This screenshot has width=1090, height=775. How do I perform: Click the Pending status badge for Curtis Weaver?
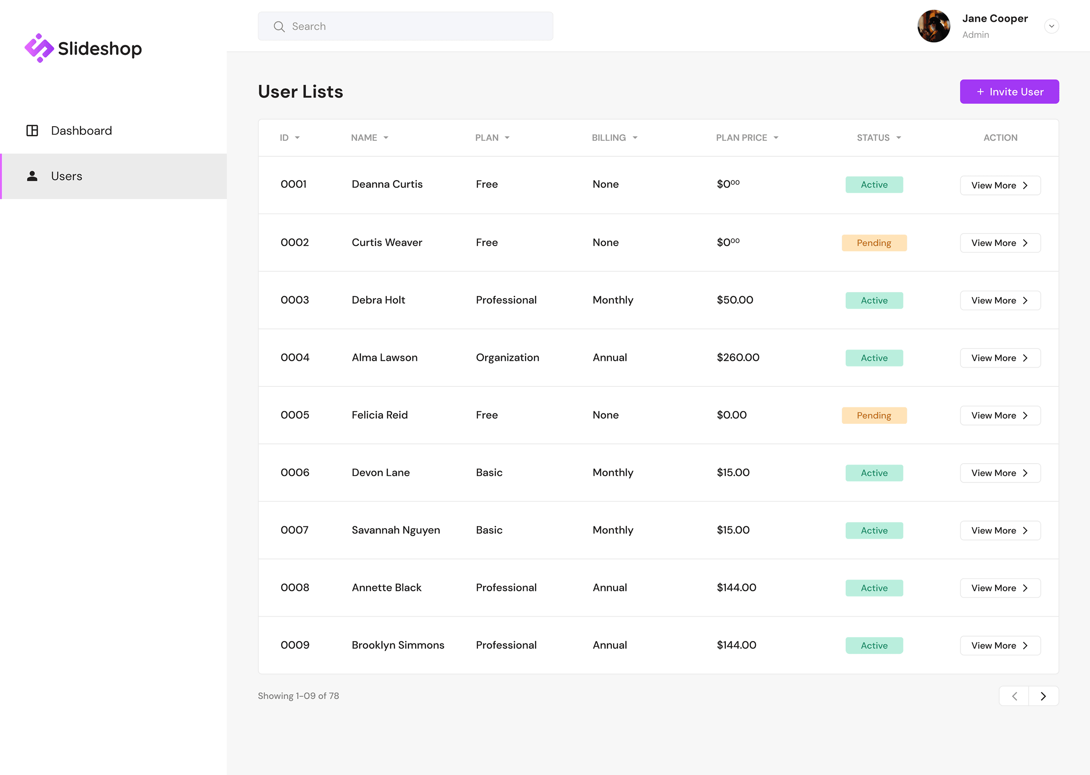(x=874, y=243)
